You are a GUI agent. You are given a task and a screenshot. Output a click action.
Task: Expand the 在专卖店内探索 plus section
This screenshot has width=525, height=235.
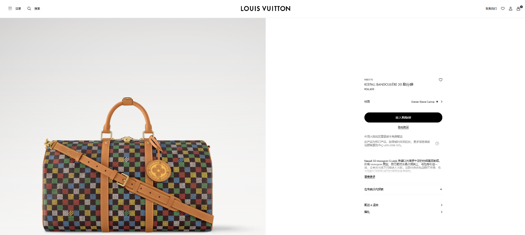[403, 189]
